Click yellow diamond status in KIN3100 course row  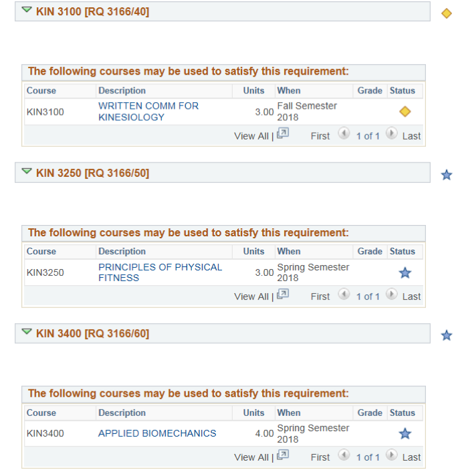405,111
